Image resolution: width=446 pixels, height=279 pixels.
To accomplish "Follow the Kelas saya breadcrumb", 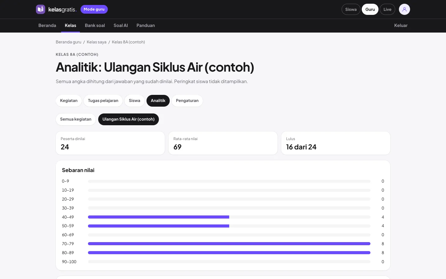I will pos(97,42).
